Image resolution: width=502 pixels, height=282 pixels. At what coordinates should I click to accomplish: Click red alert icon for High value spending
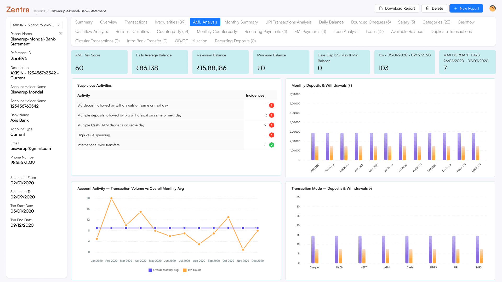pos(272,135)
